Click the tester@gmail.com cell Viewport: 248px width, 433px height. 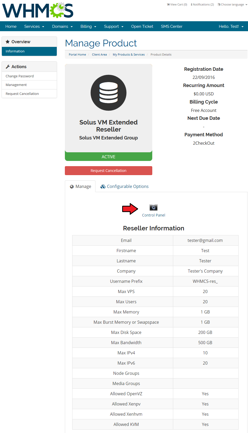click(x=205, y=240)
